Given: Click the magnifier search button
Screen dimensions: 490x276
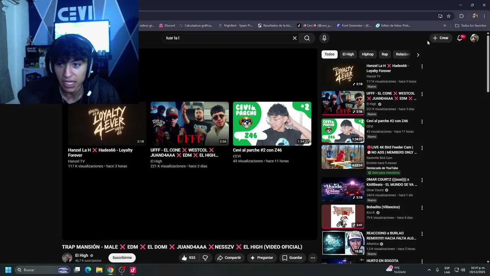Looking at the screenshot, I should coord(307,38).
